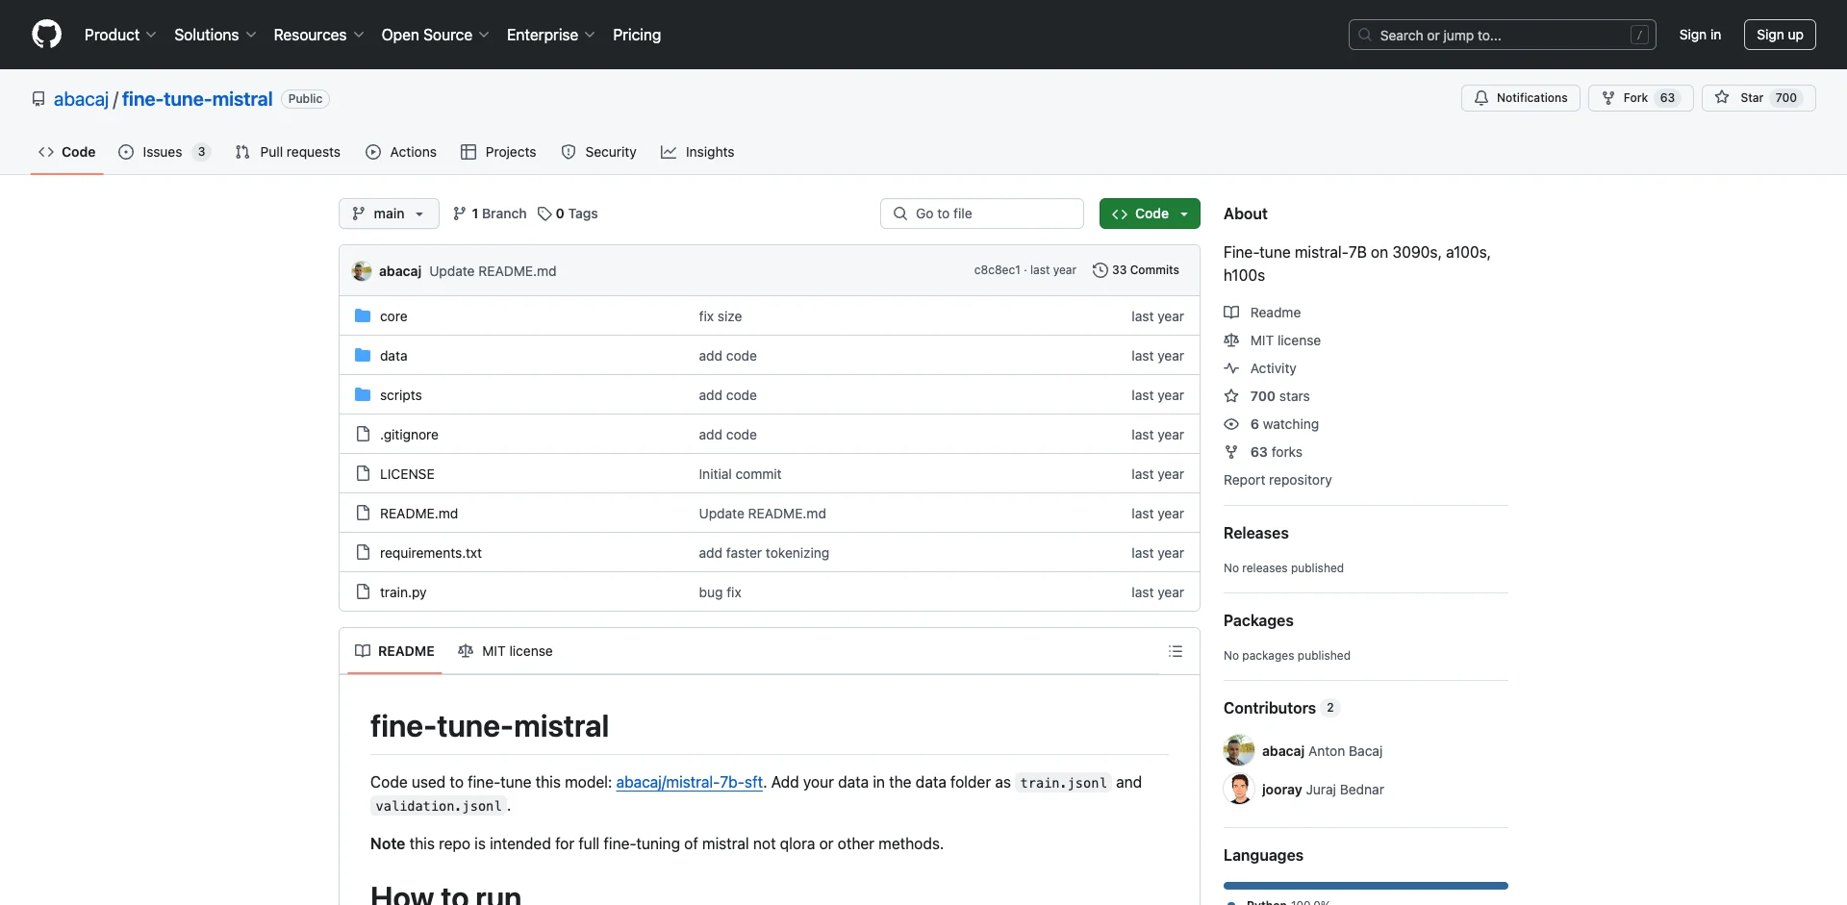
Task: Expand the Enterprise menu
Action: (550, 35)
